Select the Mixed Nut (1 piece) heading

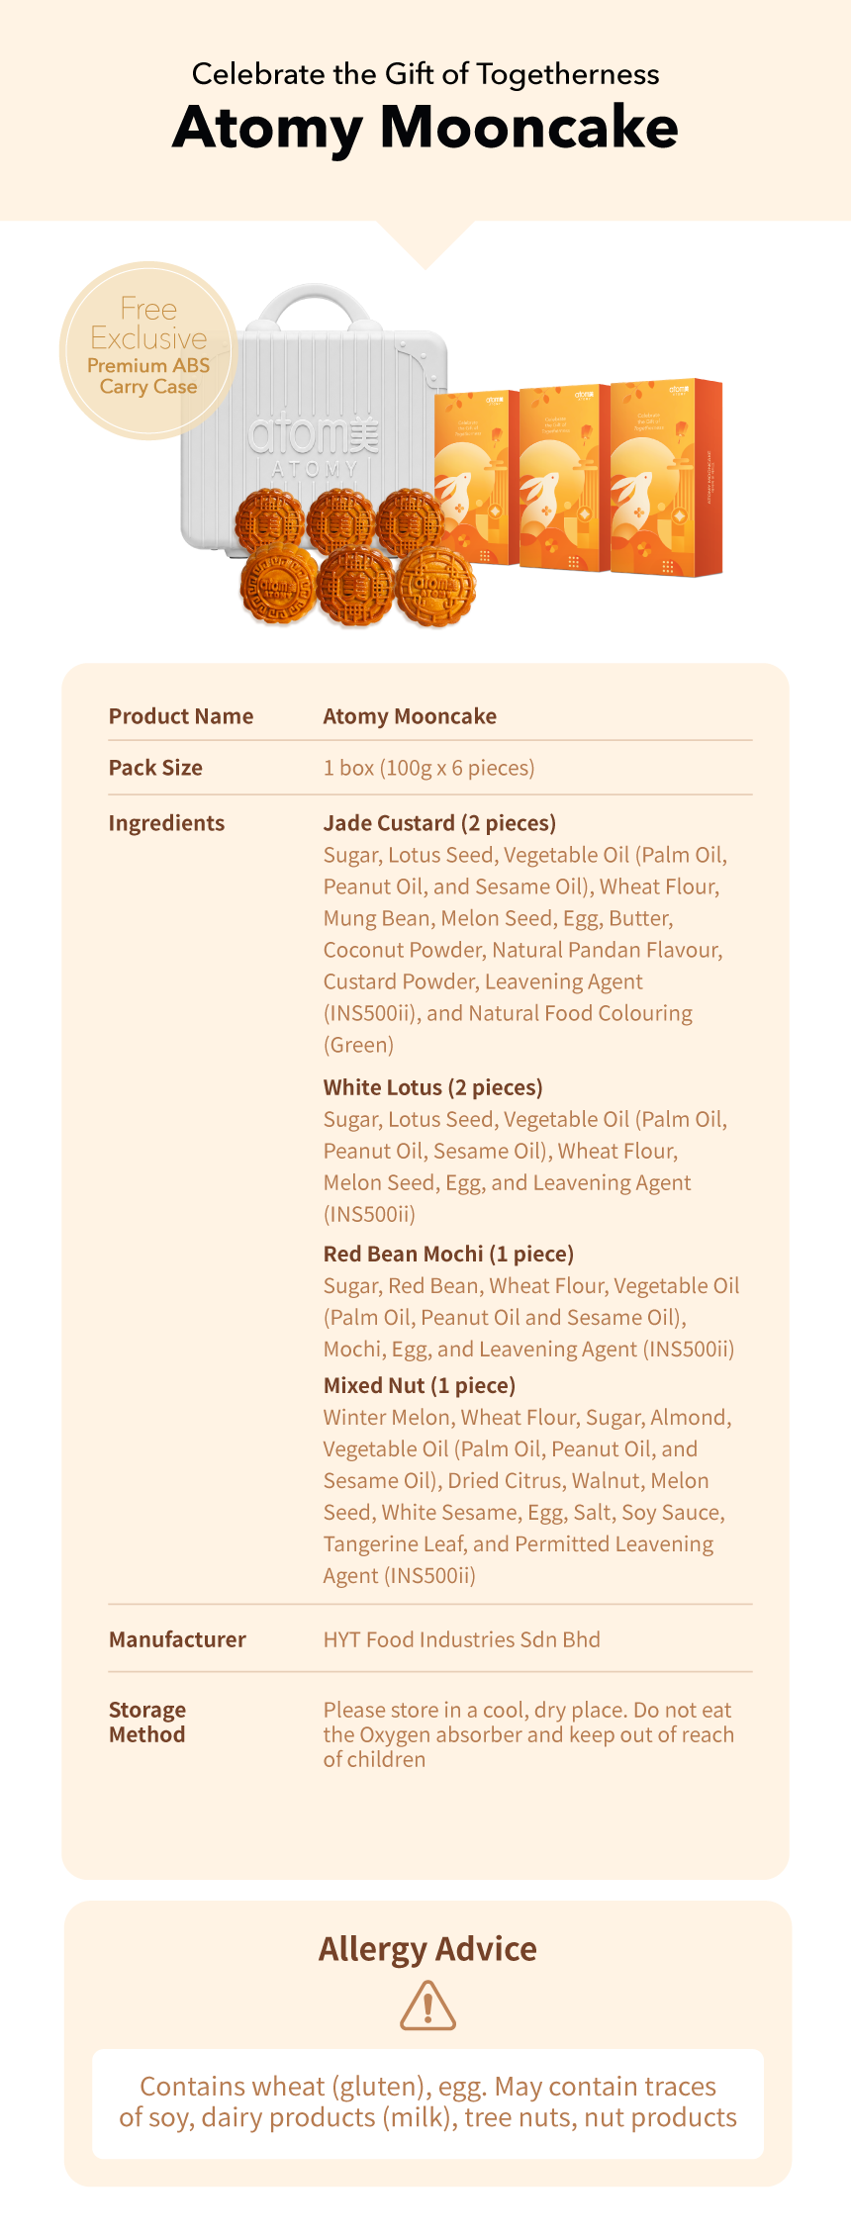[x=419, y=1385]
